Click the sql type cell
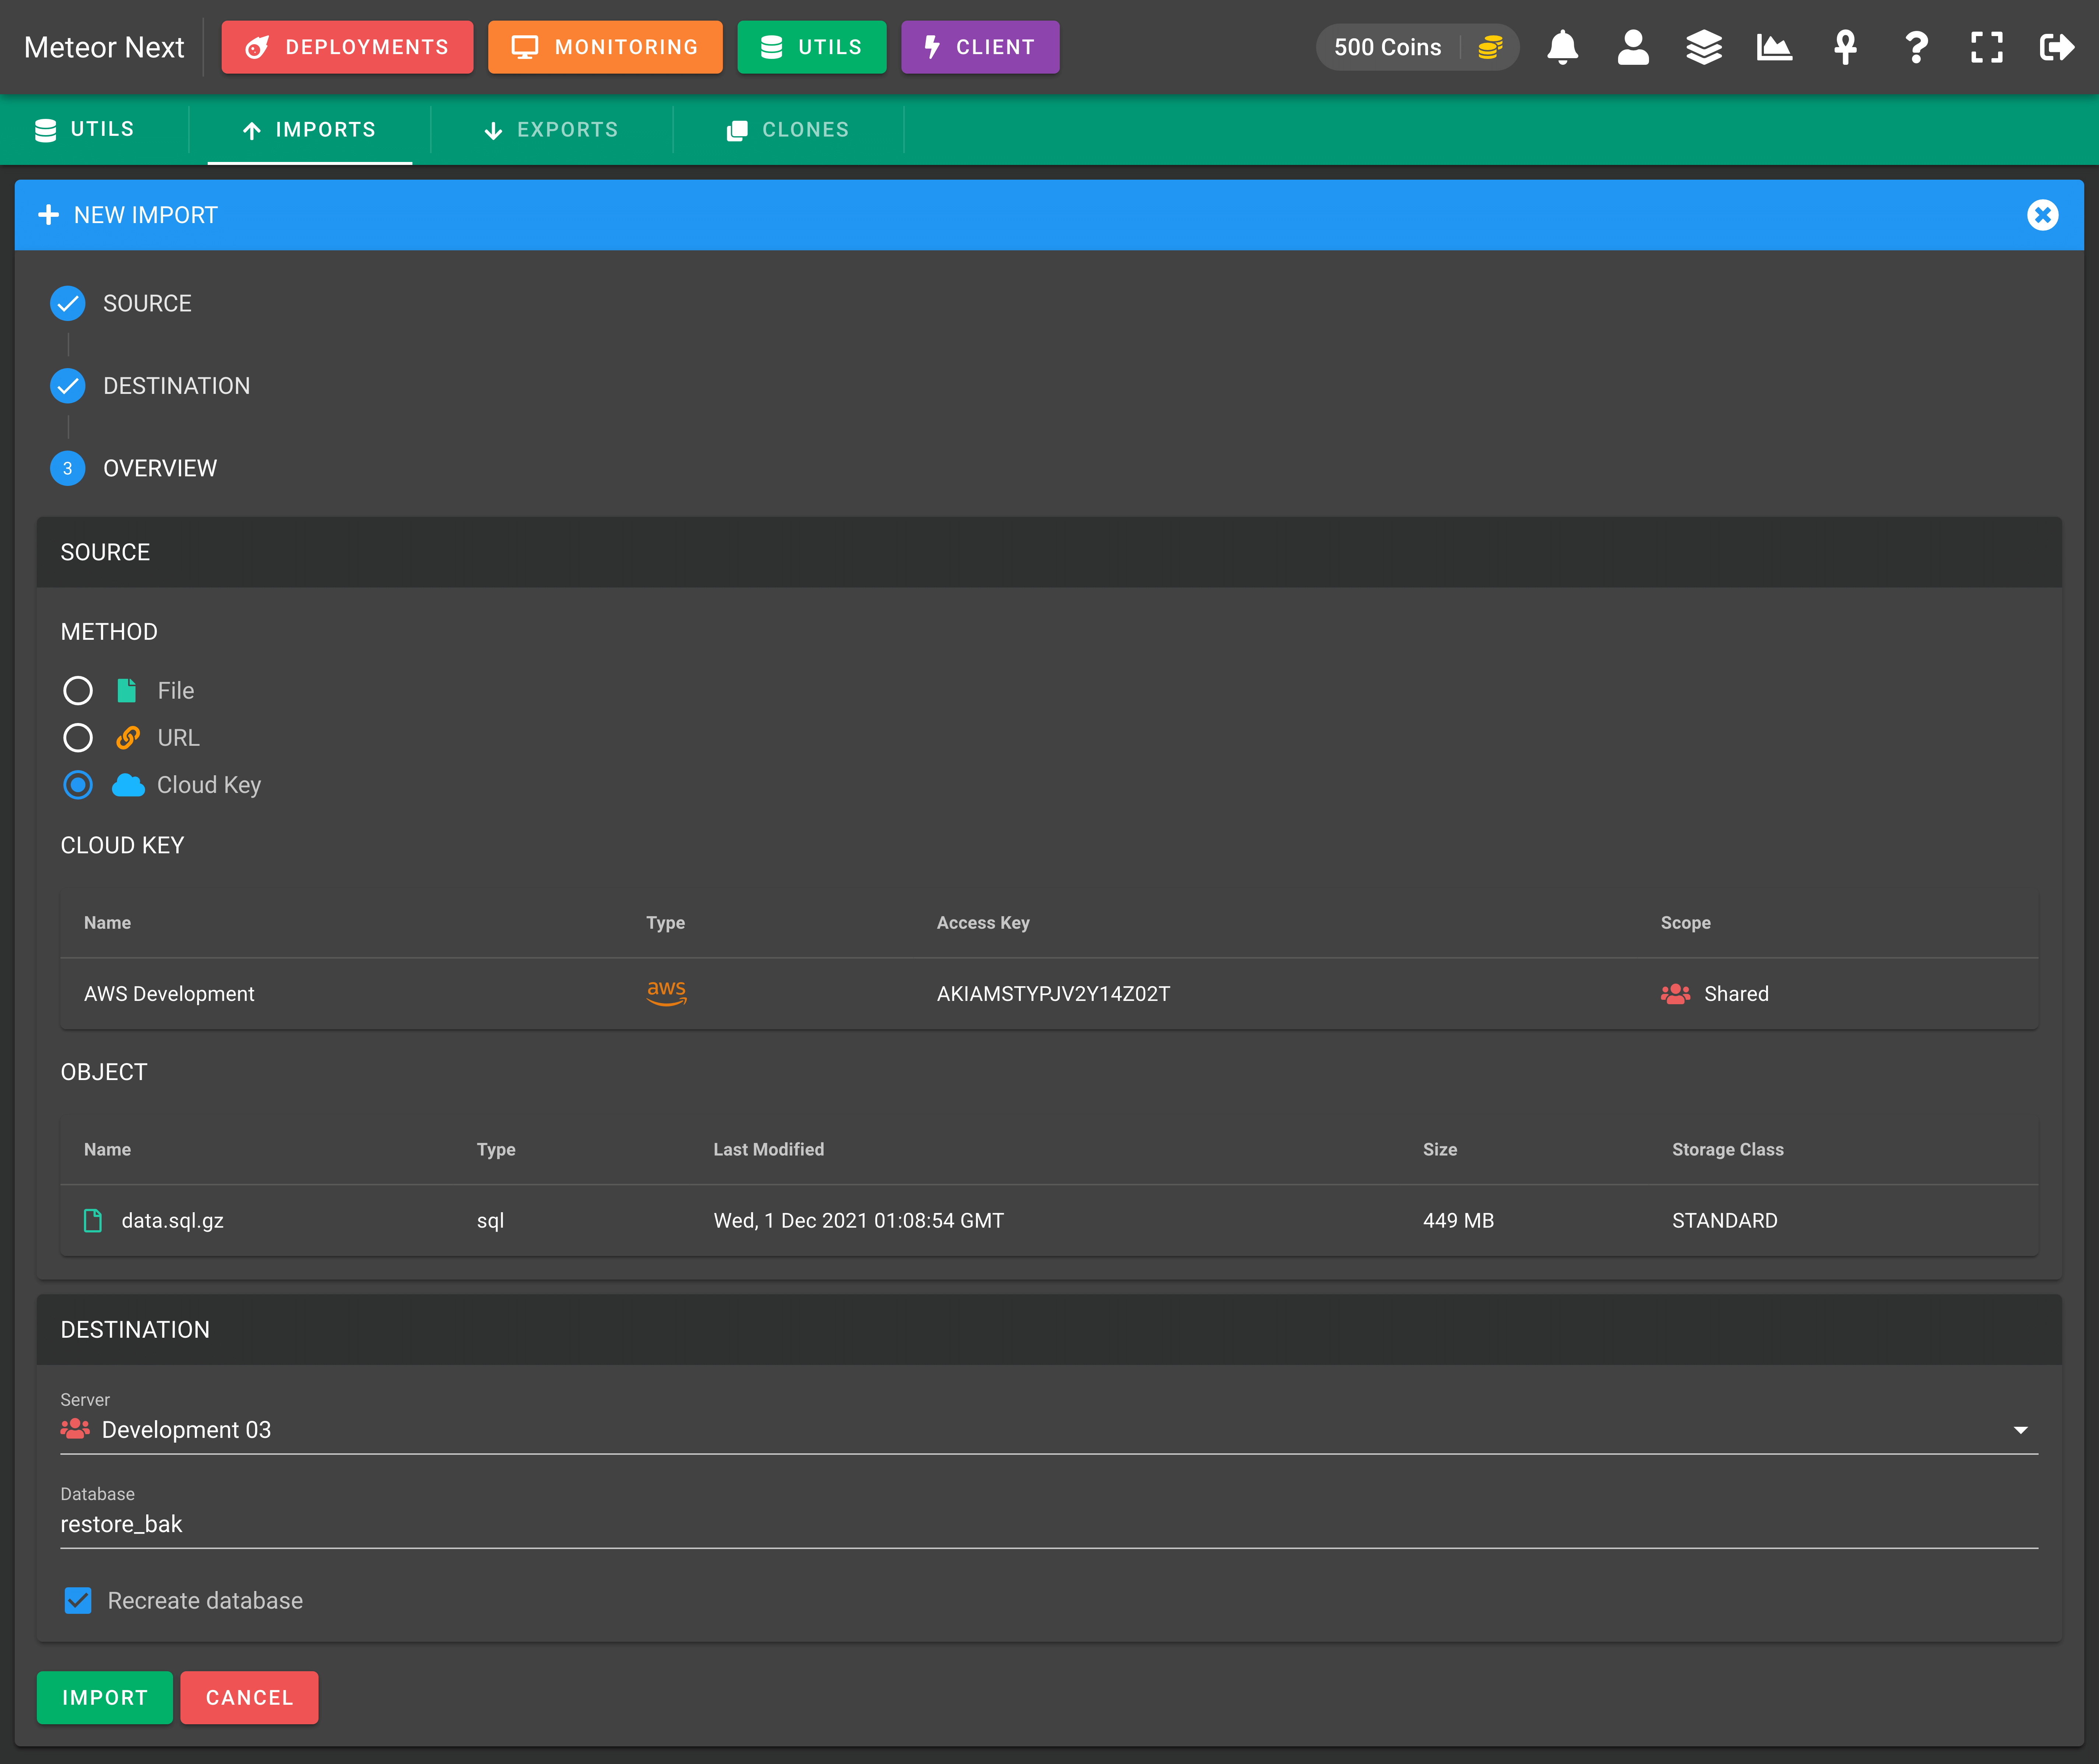This screenshot has height=1764, width=2099. point(490,1221)
